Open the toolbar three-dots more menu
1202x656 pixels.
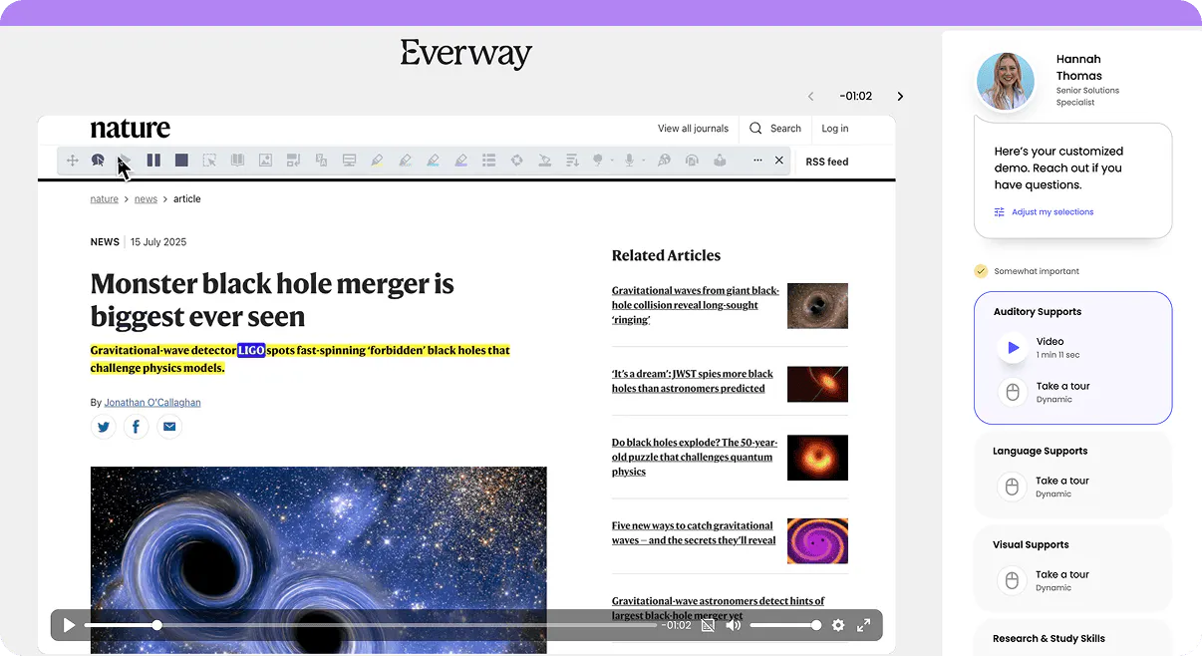pos(757,161)
